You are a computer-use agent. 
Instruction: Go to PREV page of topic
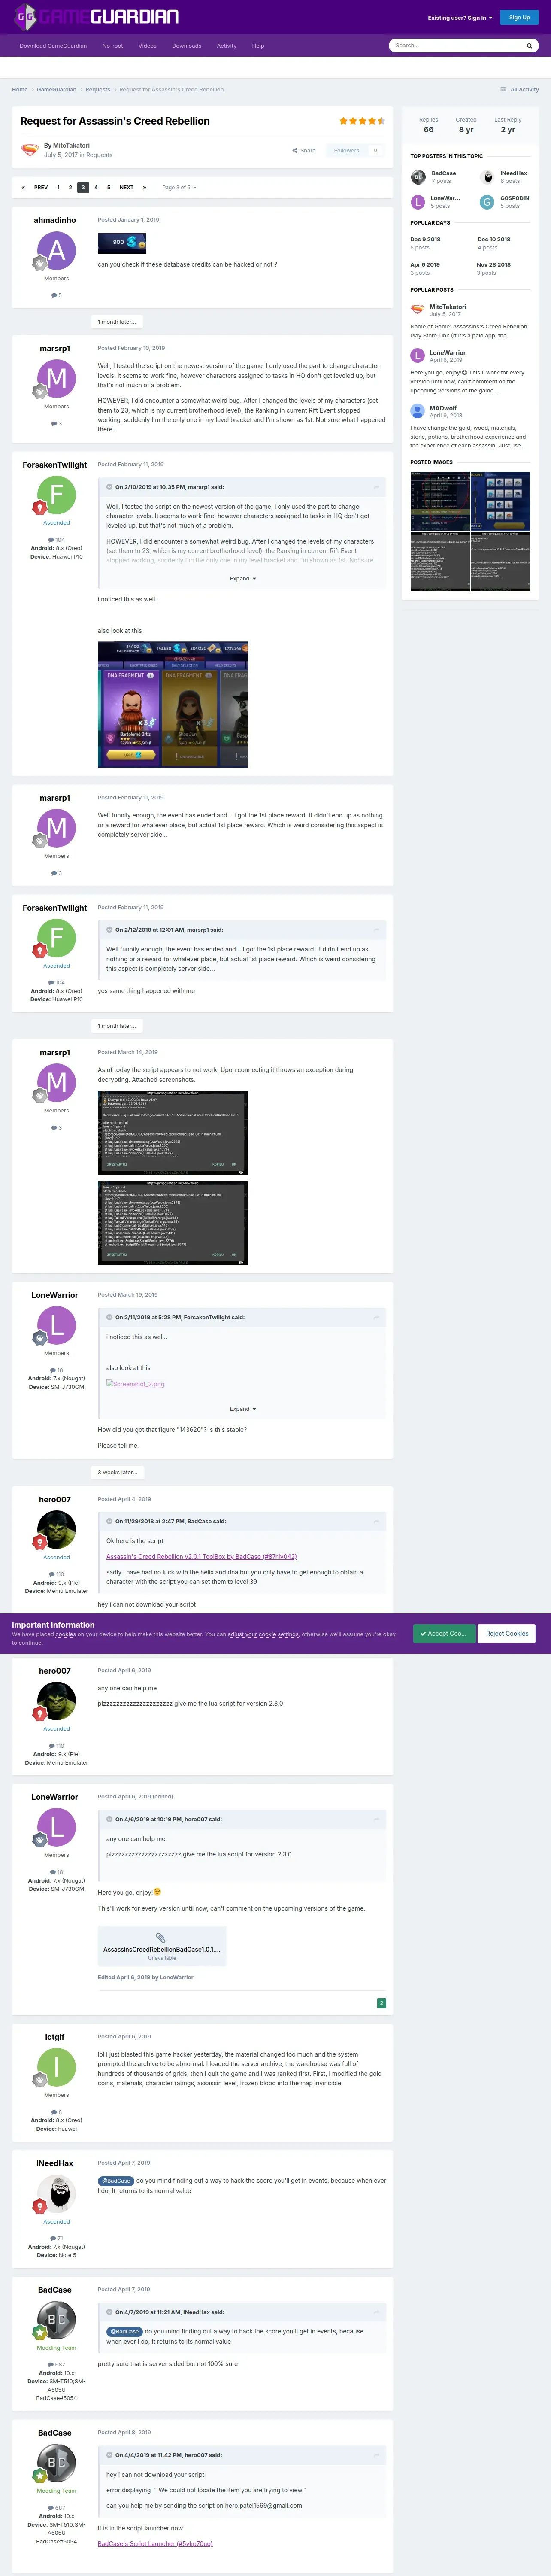point(41,187)
